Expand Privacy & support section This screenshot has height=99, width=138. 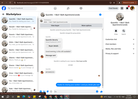click(120, 54)
